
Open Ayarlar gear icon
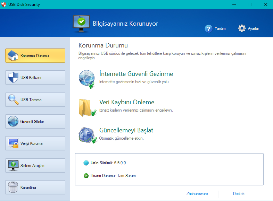tap(242, 28)
